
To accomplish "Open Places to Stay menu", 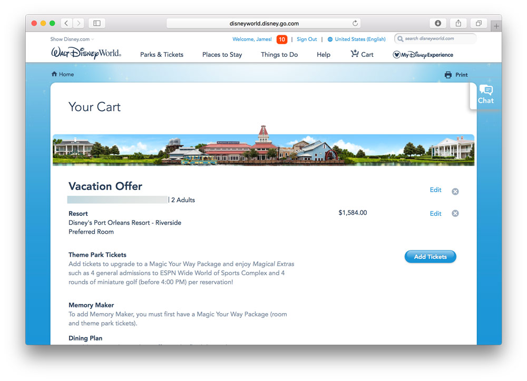I will [x=222, y=54].
